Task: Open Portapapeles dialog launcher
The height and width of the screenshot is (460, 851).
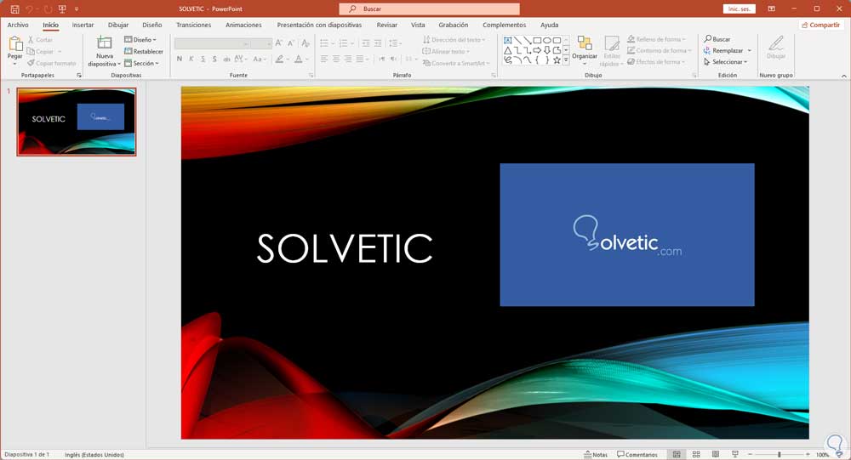Action: pos(79,76)
